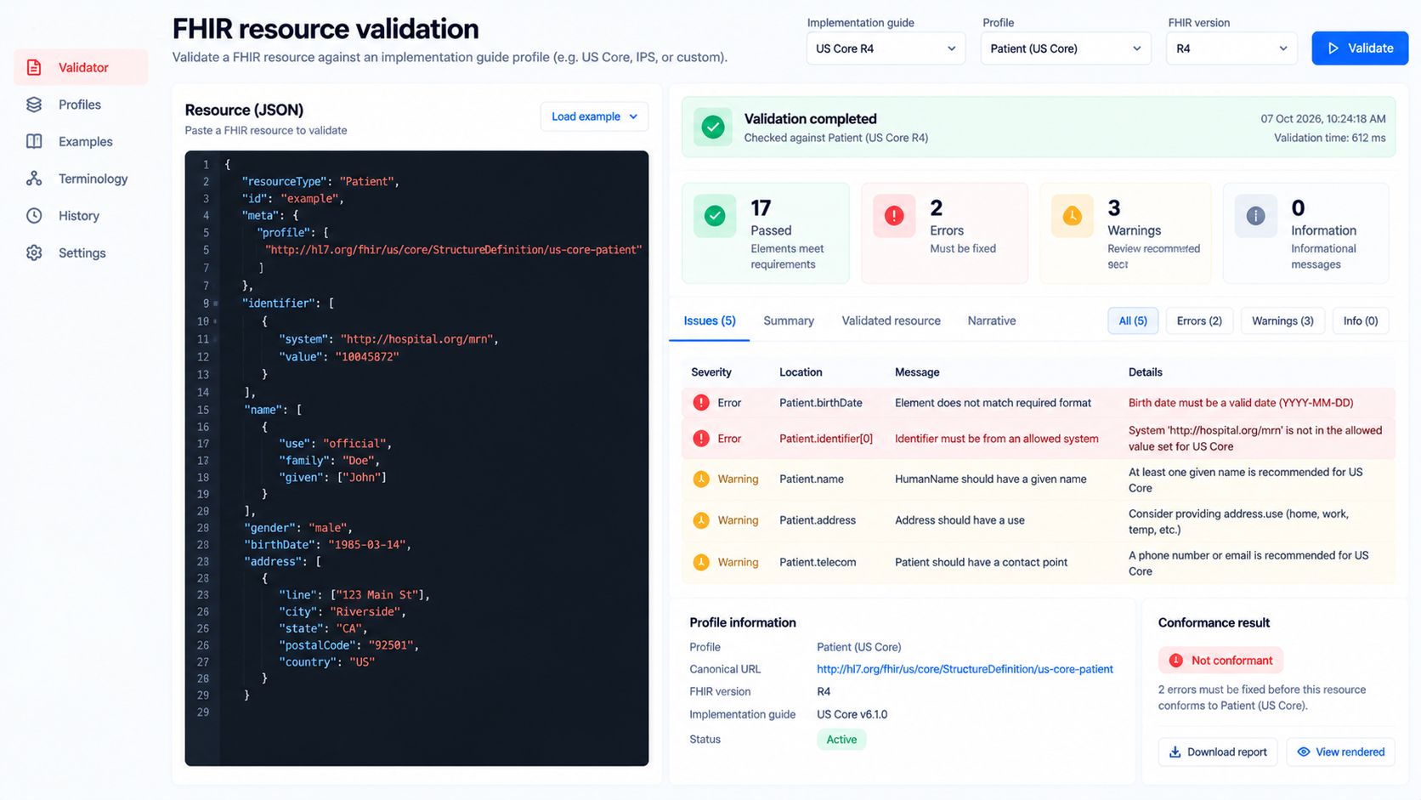The width and height of the screenshot is (1421, 800).
Task: Click the Errors card exclamation icon
Action: (x=894, y=216)
